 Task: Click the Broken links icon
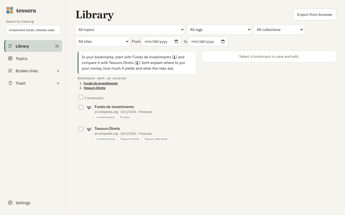(x=10, y=71)
